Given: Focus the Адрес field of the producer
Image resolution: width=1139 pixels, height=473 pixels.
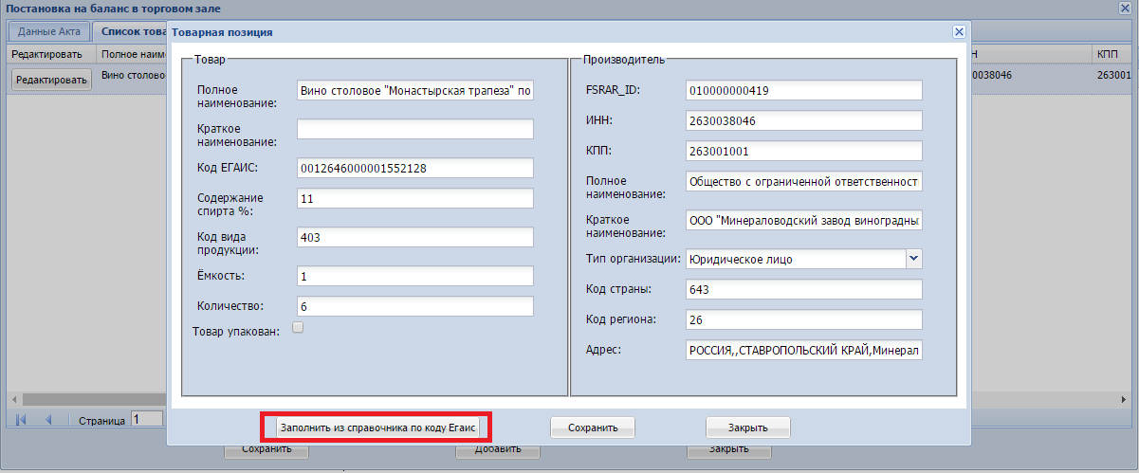Looking at the screenshot, I should [803, 351].
